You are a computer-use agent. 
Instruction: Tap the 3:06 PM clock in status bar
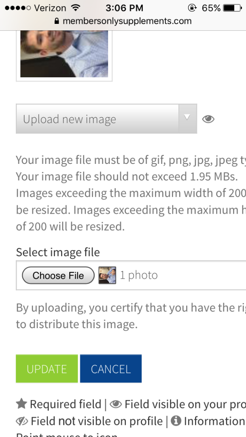(124, 8)
